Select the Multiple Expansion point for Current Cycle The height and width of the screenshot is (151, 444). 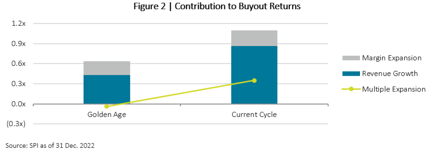pos(254,80)
